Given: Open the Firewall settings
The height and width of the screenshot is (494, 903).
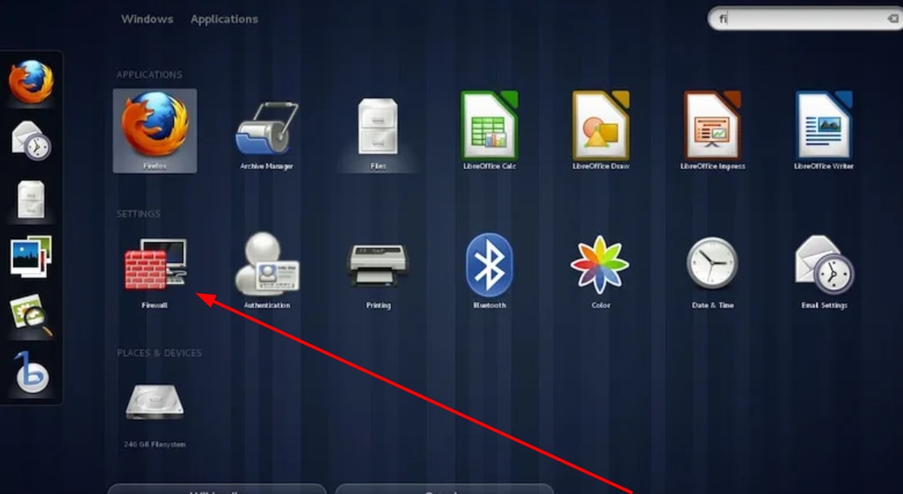Looking at the screenshot, I should (x=155, y=272).
